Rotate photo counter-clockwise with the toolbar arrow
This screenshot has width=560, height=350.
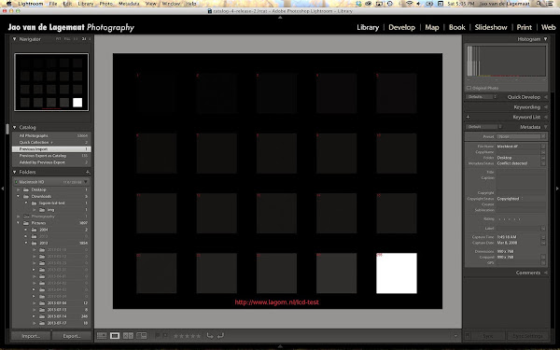[210, 336]
